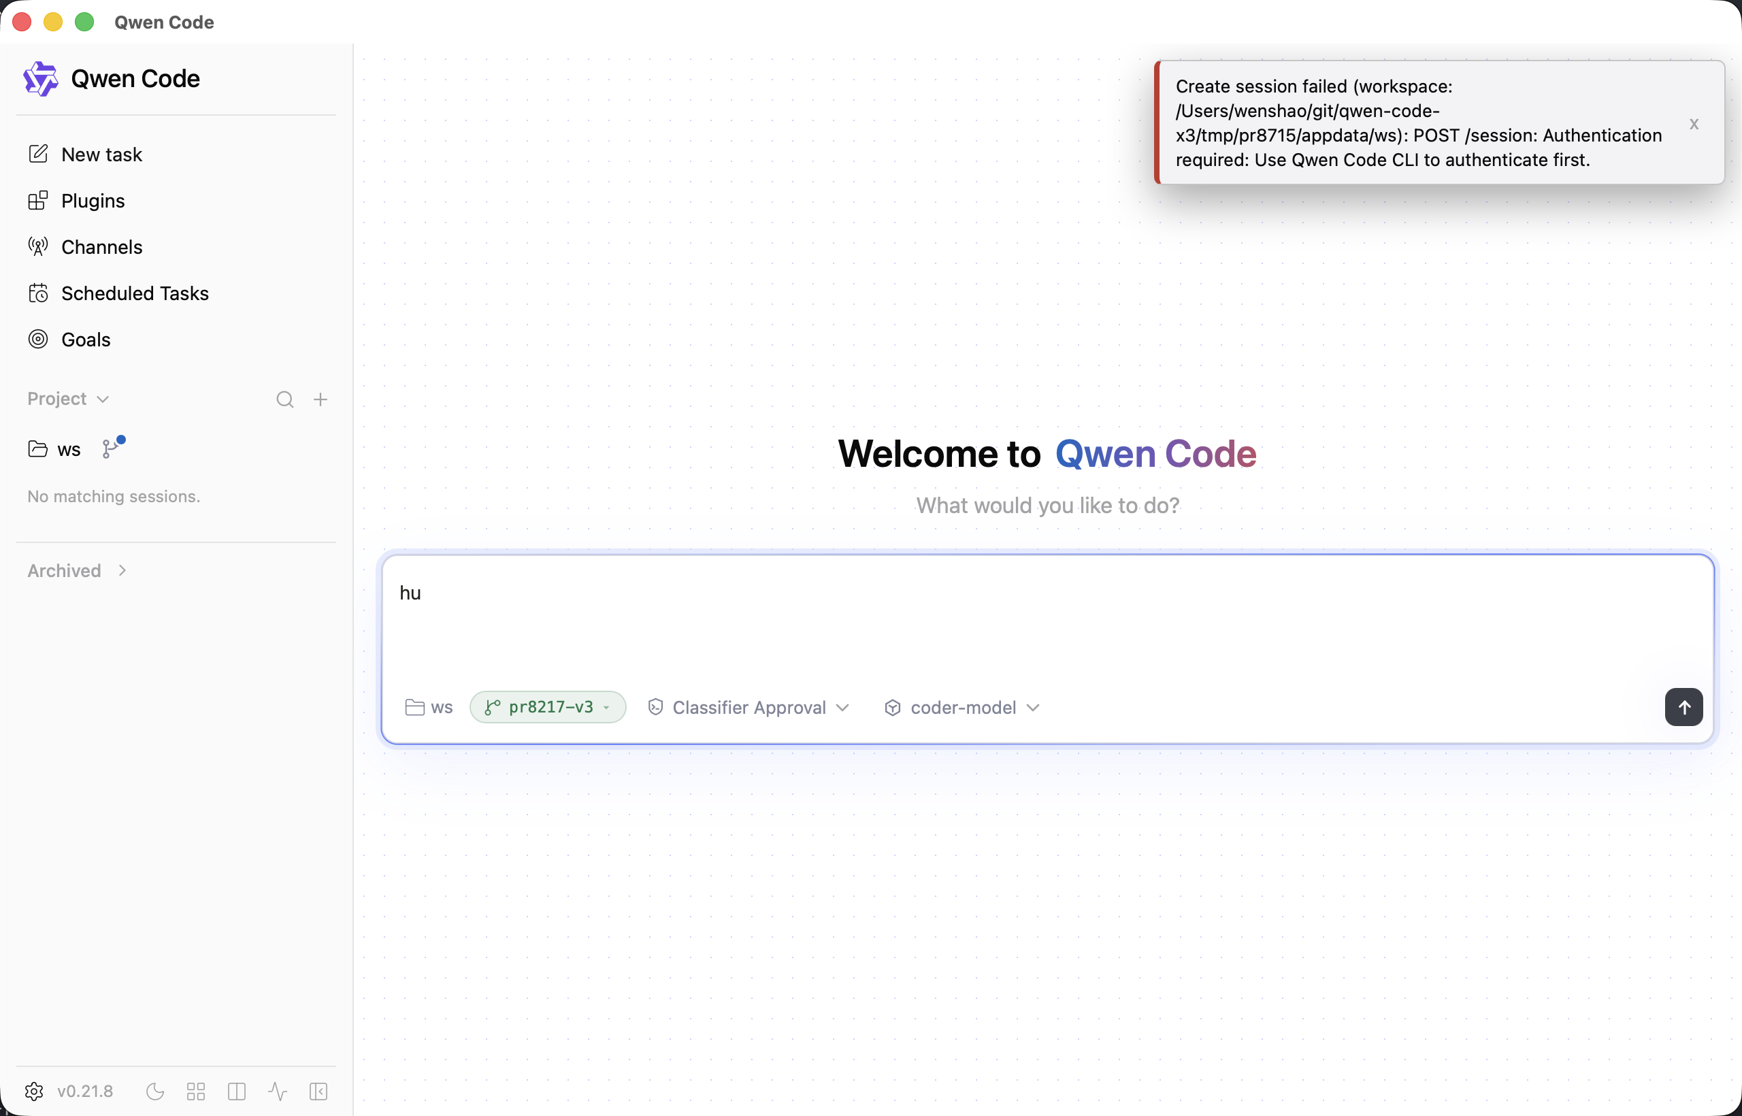Open the Classifier Approval mode dropdown

748,707
